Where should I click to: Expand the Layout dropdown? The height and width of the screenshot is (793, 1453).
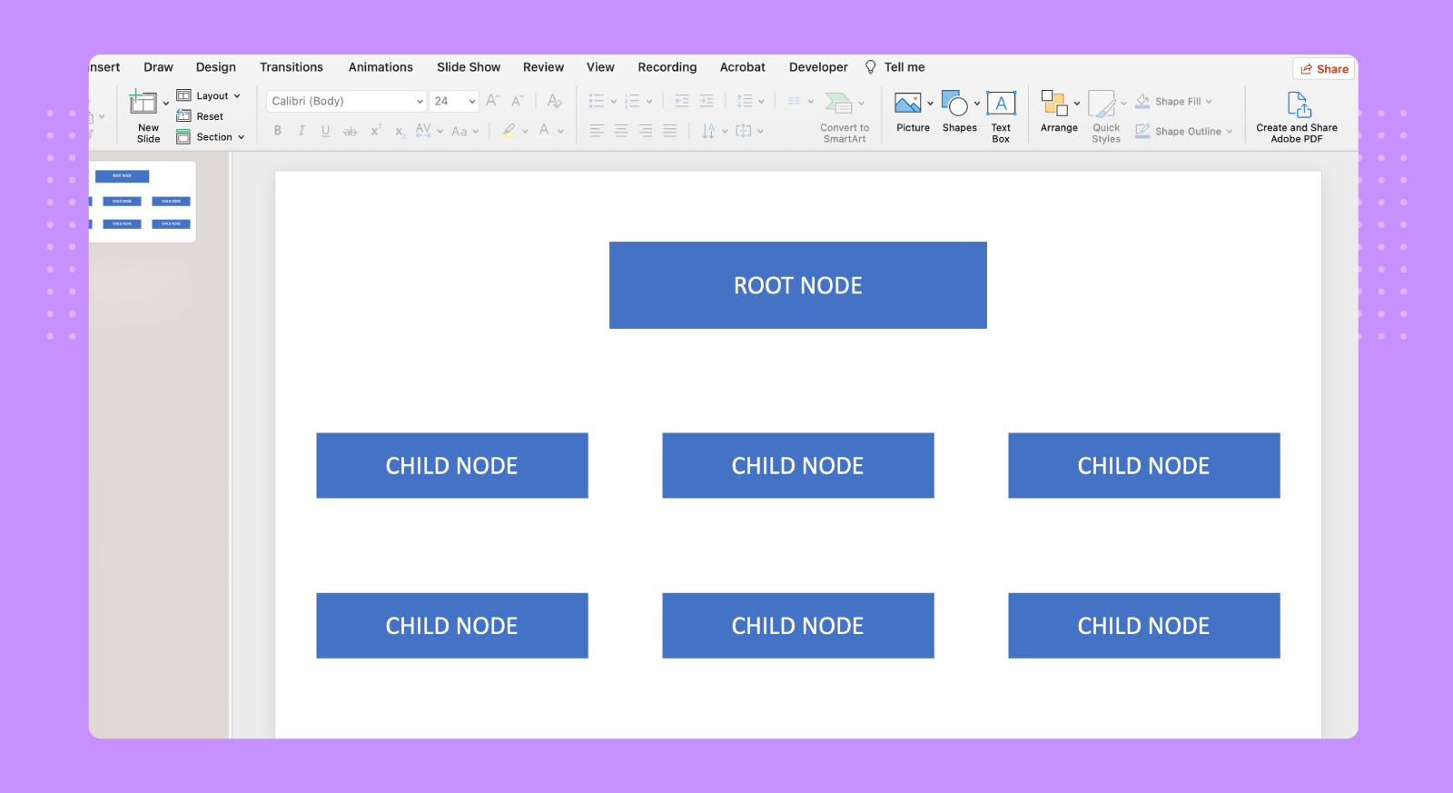coord(237,96)
